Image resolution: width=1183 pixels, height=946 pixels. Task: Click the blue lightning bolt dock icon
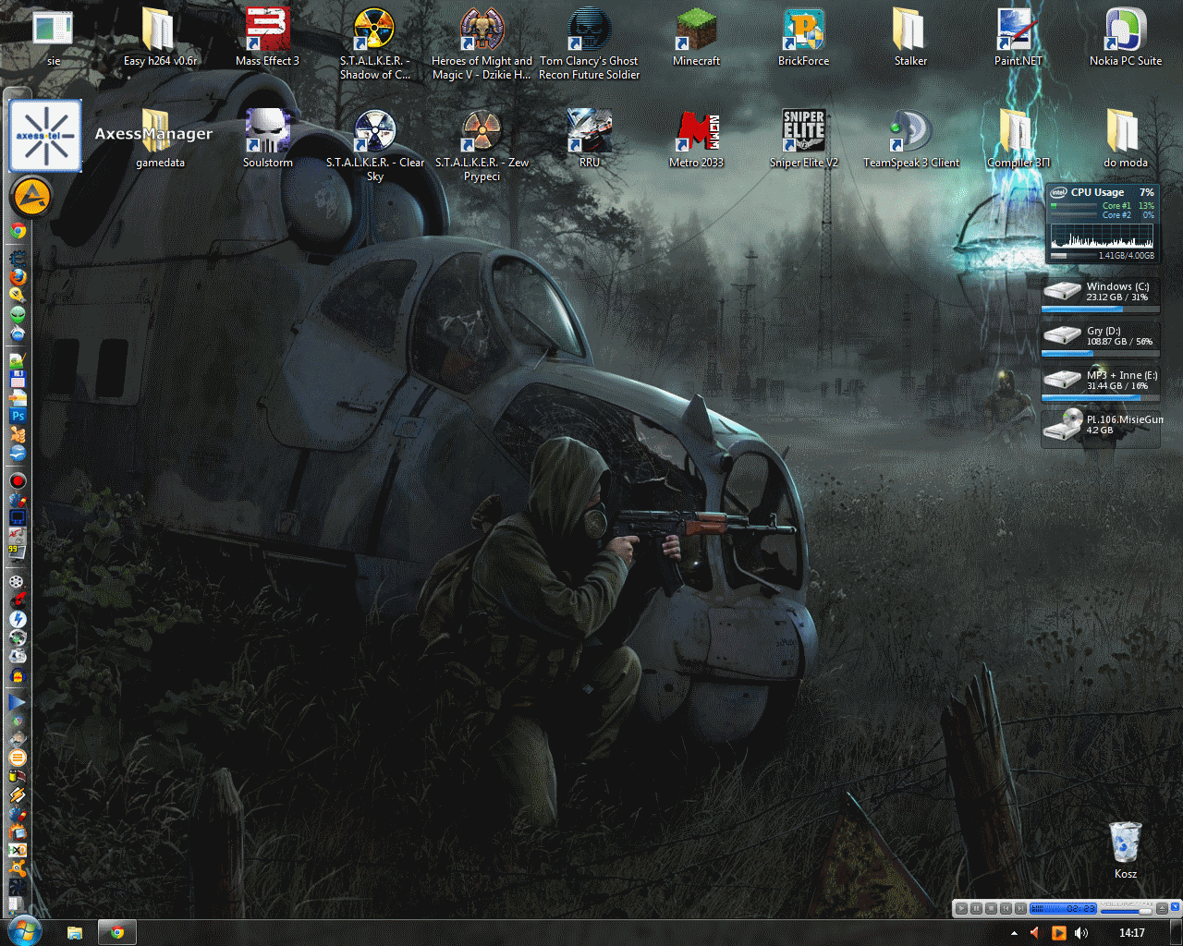click(17, 619)
